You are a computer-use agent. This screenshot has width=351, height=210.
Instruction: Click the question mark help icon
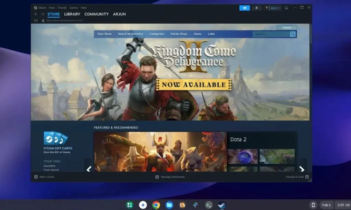pyautogui.click(x=266, y=8)
